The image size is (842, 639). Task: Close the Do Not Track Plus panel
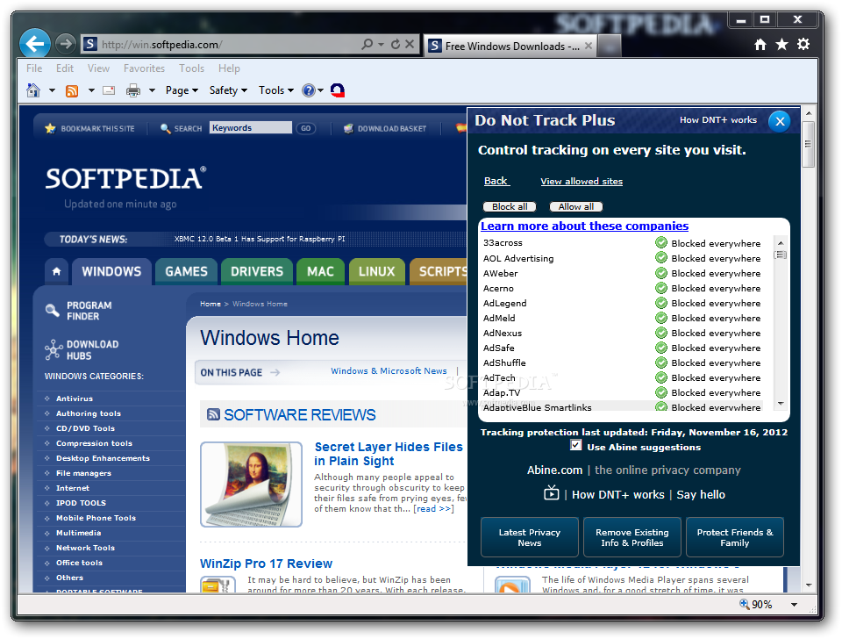780,121
